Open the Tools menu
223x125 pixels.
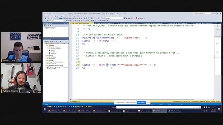[67, 16]
